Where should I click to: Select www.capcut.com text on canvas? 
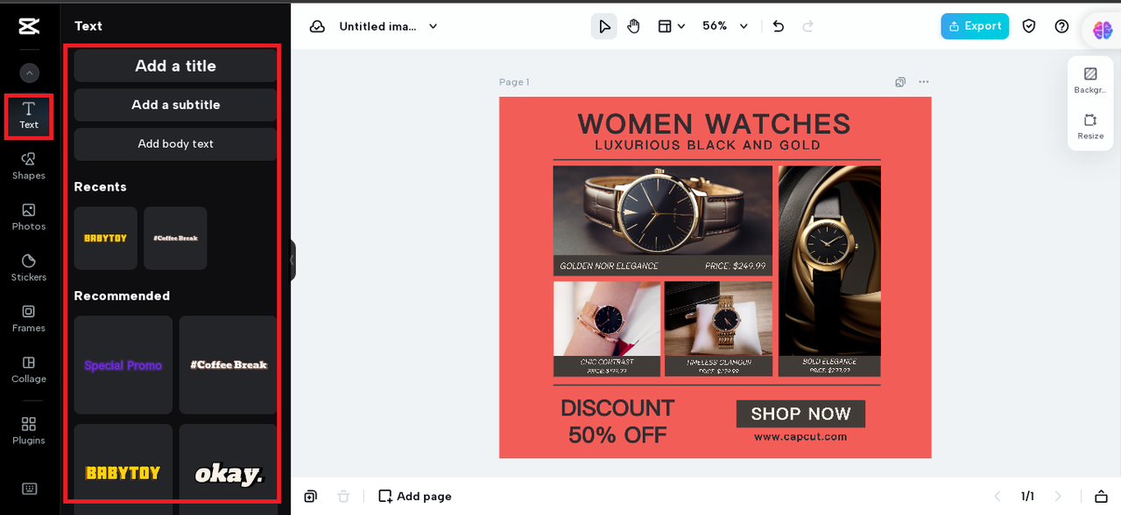800,436
